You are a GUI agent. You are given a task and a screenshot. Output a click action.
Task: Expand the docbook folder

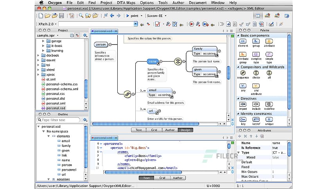38,55
